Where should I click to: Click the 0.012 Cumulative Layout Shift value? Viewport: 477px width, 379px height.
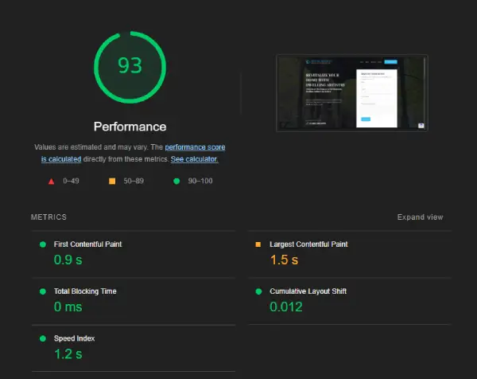[x=286, y=307]
